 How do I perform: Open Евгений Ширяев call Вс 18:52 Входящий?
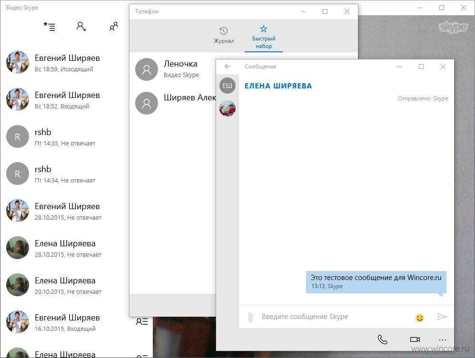[64, 99]
